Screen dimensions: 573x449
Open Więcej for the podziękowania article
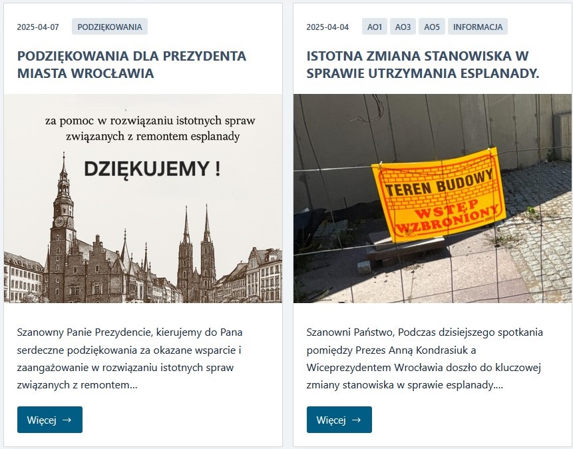pos(50,420)
